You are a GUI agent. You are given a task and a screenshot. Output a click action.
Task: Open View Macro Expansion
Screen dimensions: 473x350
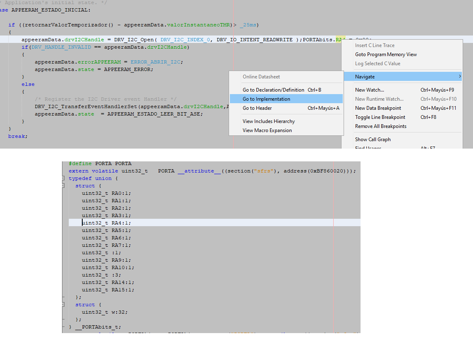click(x=286, y=130)
